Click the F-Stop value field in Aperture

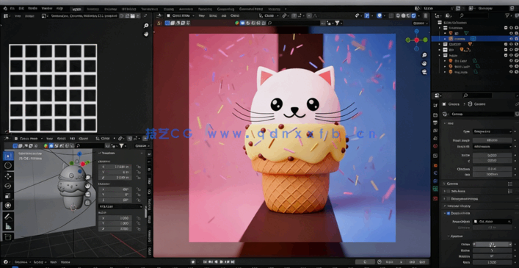pos(492,245)
